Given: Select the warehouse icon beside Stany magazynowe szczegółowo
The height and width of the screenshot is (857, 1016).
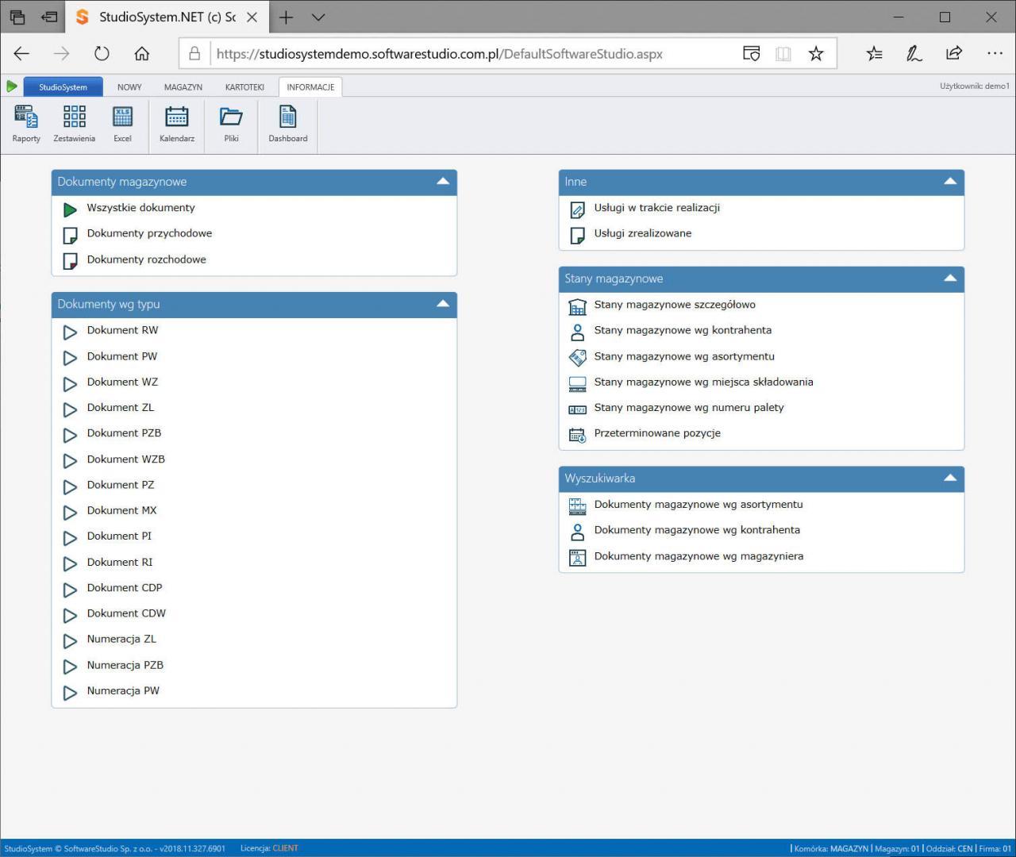Looking at the screenshot, I should [x=577, y=306].
